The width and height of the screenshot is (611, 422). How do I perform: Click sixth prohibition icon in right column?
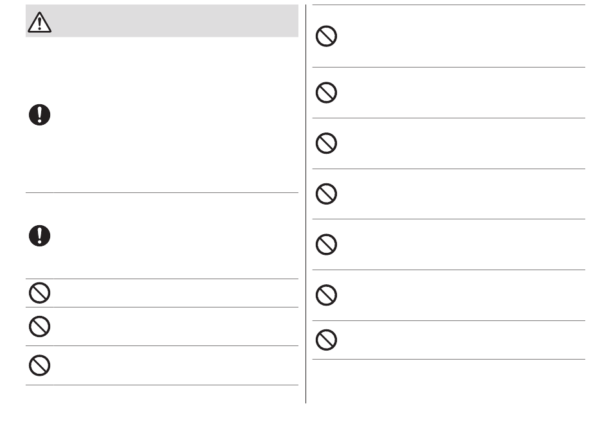(x=326, y=295)
